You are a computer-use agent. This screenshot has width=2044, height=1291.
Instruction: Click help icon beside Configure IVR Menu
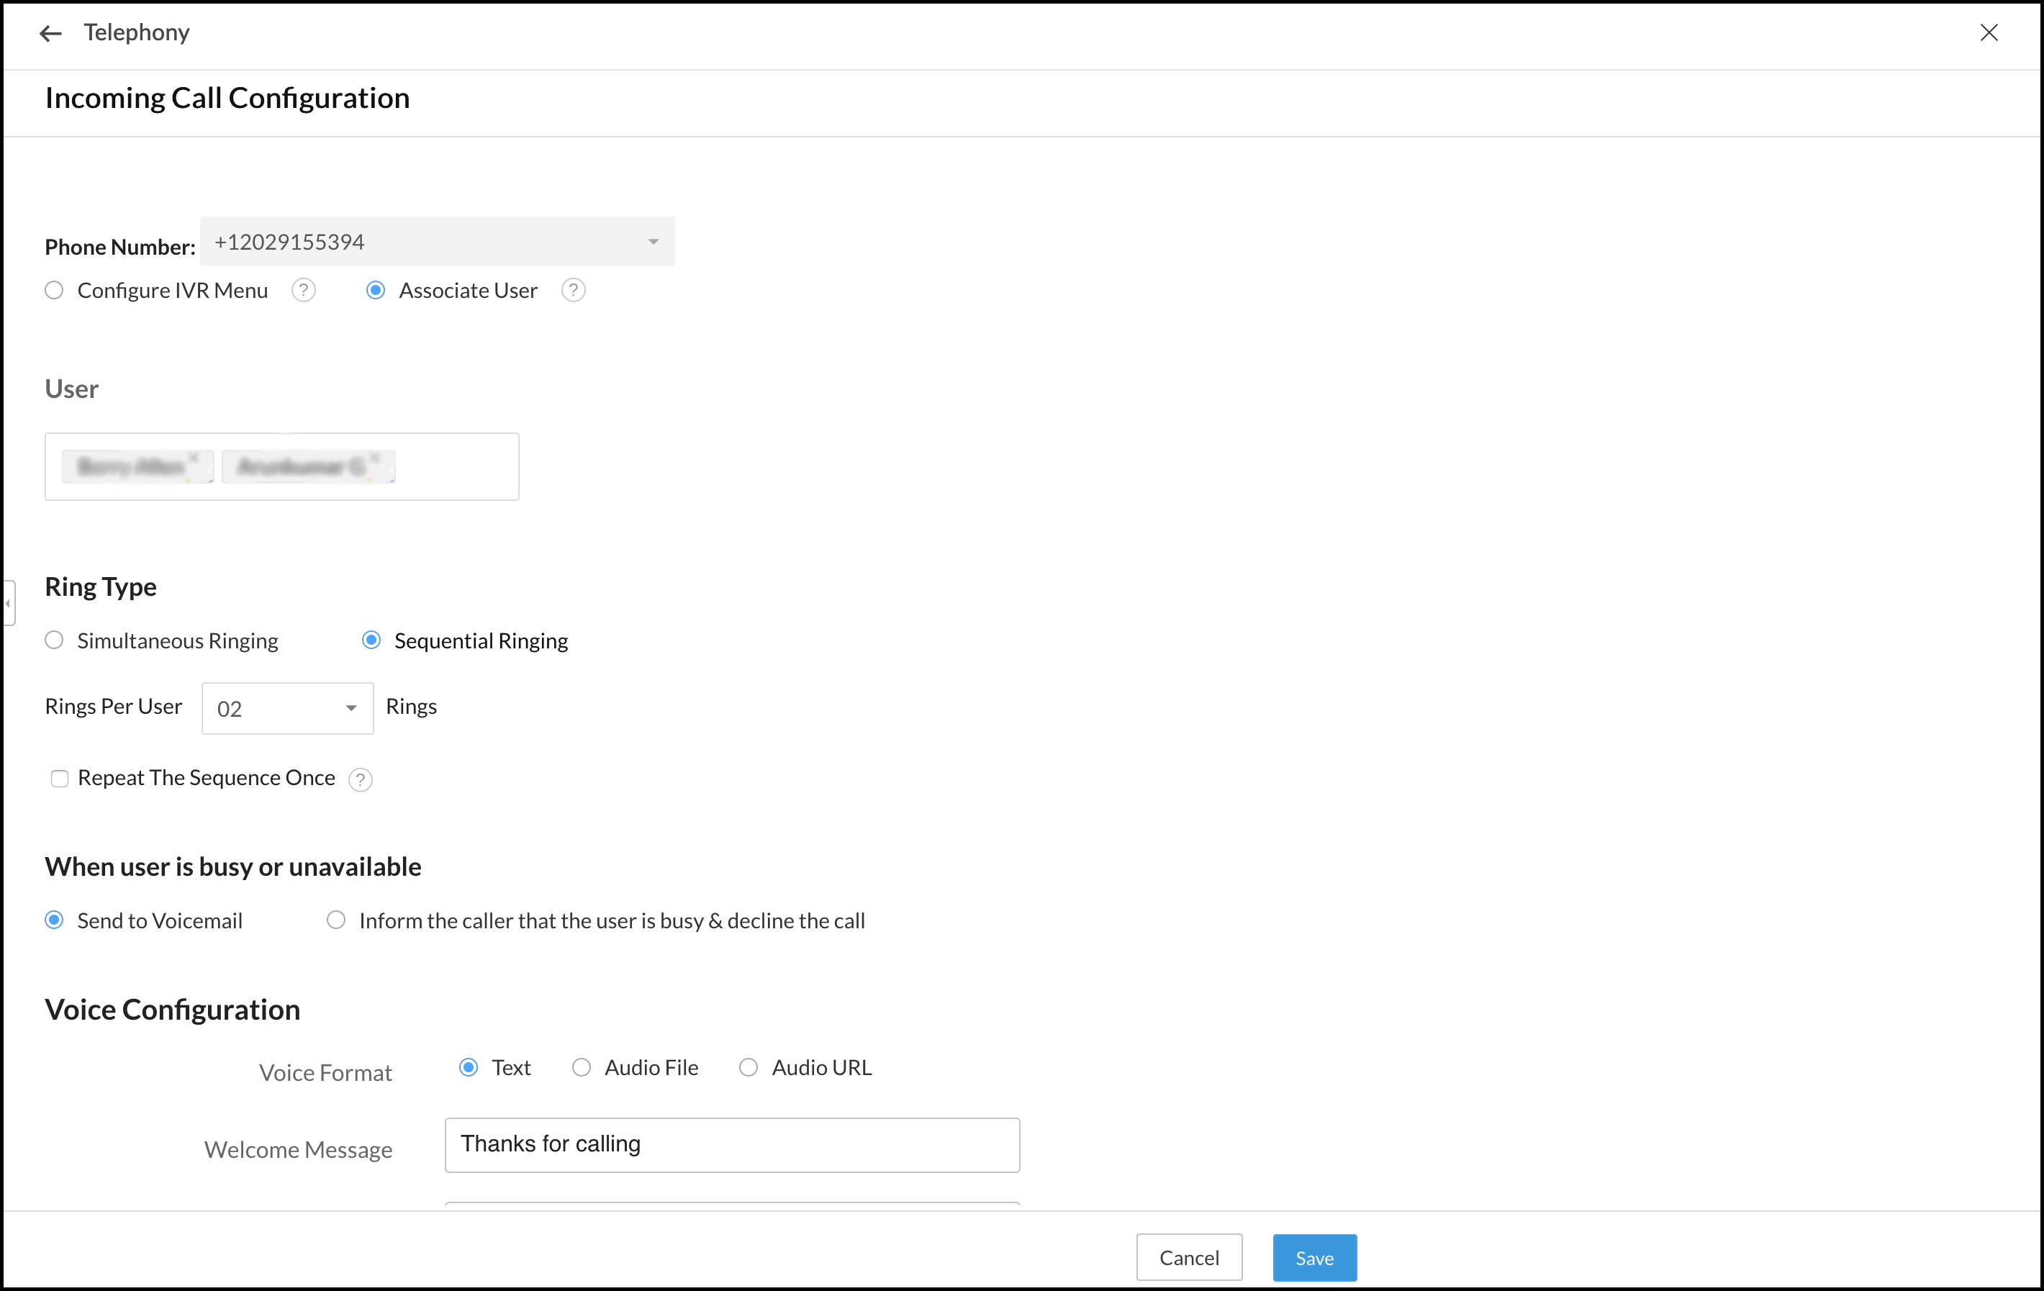tap(303, 290)
